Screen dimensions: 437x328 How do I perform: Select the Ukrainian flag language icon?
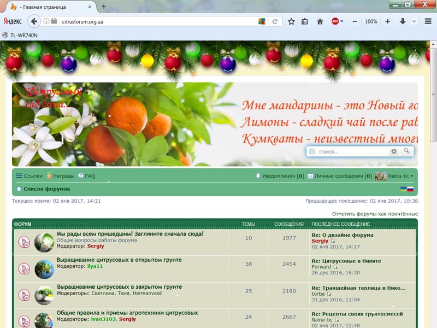click(404, 189)
